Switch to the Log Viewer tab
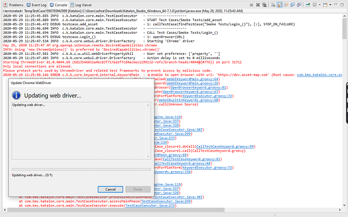 (x=81, y=5)
